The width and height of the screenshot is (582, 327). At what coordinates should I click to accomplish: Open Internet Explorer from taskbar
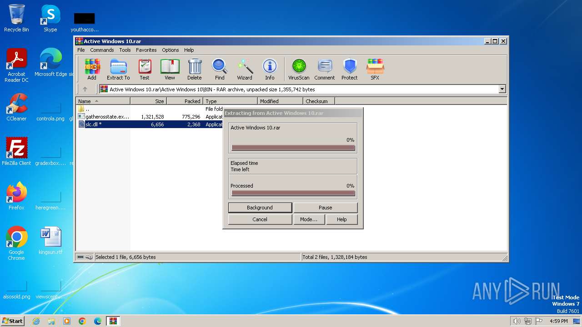(x=36, y=321)
